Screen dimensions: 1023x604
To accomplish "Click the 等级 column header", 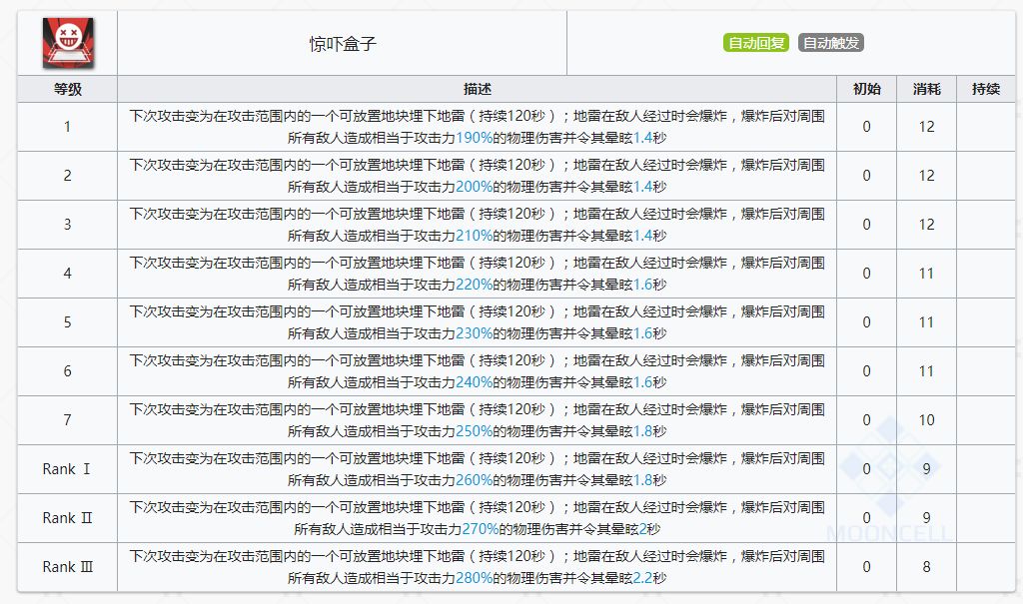I will pos(67,90).
